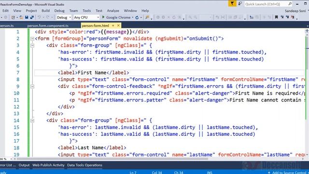Screen dimensions: 309x174
Task: Click the Save All icon
Action: pos(32,17)
